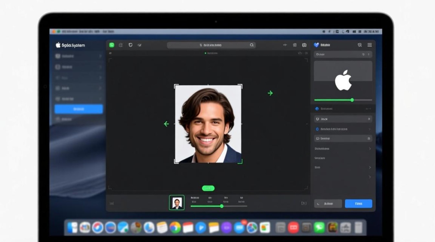Expand the first sidebar row with chevron
The image size is (435, 242).
tap(79, 56)
